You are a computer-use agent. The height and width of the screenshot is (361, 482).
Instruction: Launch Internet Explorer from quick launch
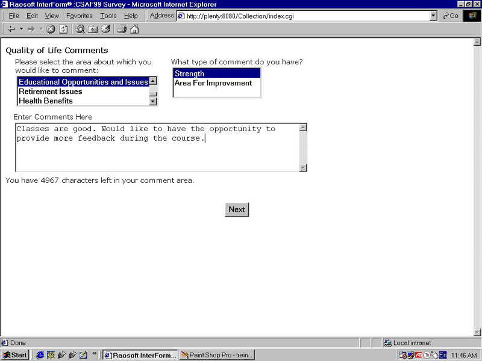[40, 355]
